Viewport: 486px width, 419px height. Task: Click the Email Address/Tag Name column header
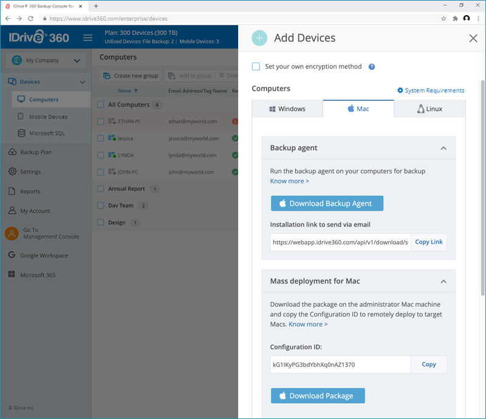[x=197, y=91]
